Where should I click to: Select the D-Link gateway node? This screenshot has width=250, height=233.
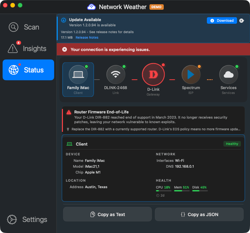[x=153, y=80]
